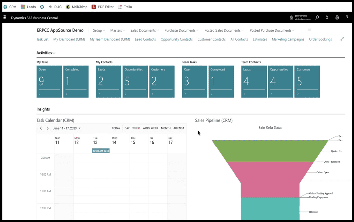The width and height of the screenshot is (354, 222).
Task: Open the Sales Documents menu
Action: pyautogui.click(x=145, y=30)
